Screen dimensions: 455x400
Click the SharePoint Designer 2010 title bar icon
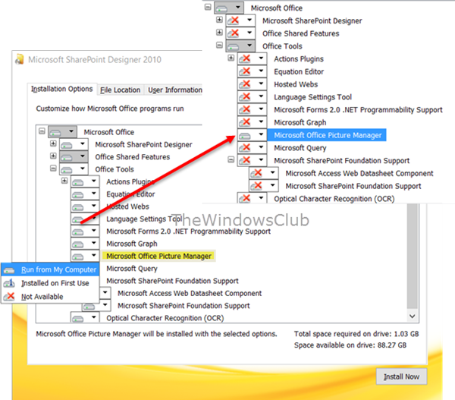[20, 59]
